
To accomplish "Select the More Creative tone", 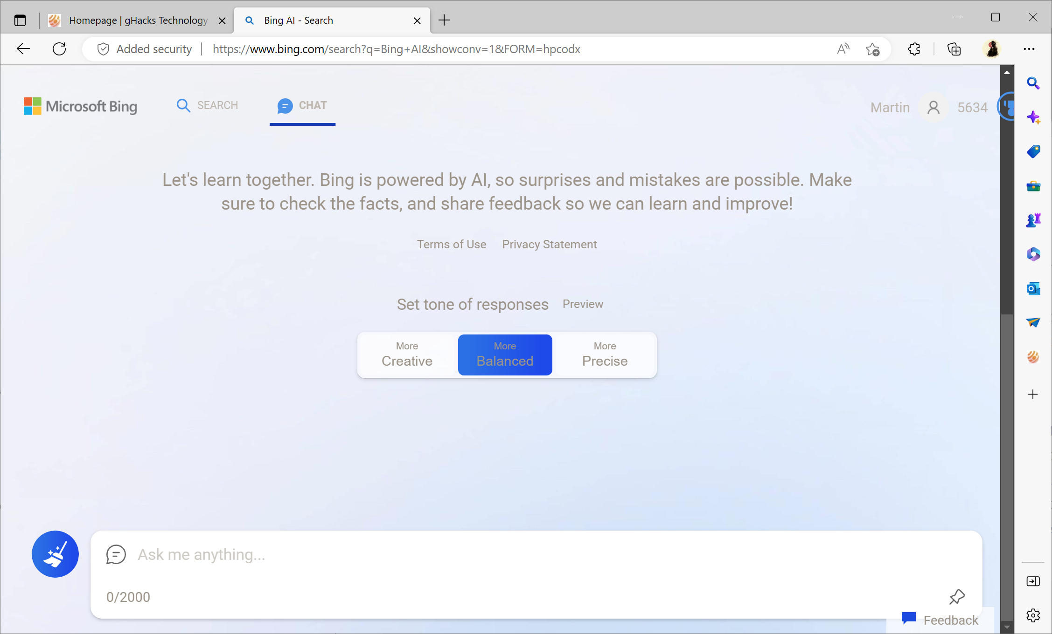I will click(407, 355).
